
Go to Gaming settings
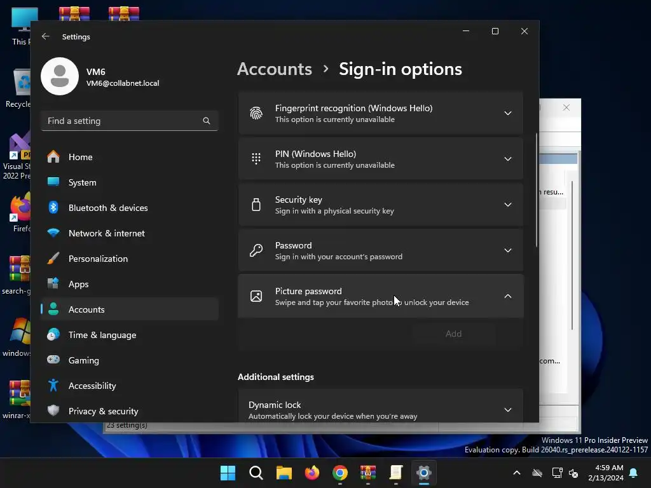[130, 360]
